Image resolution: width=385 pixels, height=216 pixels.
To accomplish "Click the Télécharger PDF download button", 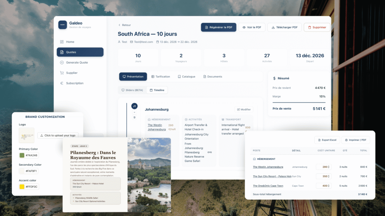I will [x=284, y=27].
